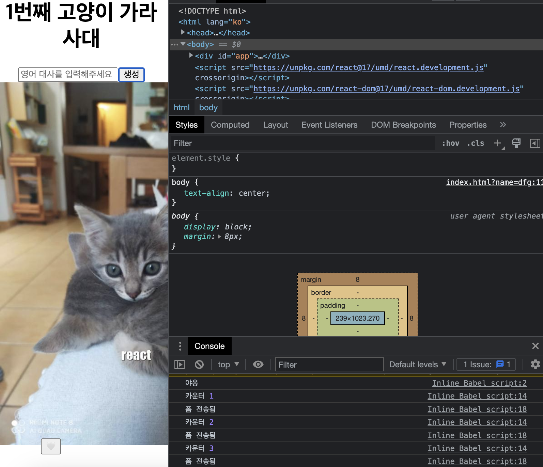543x467 pixels.
Task: Open source link for 카운터 3 log
Action: (477, 449)
